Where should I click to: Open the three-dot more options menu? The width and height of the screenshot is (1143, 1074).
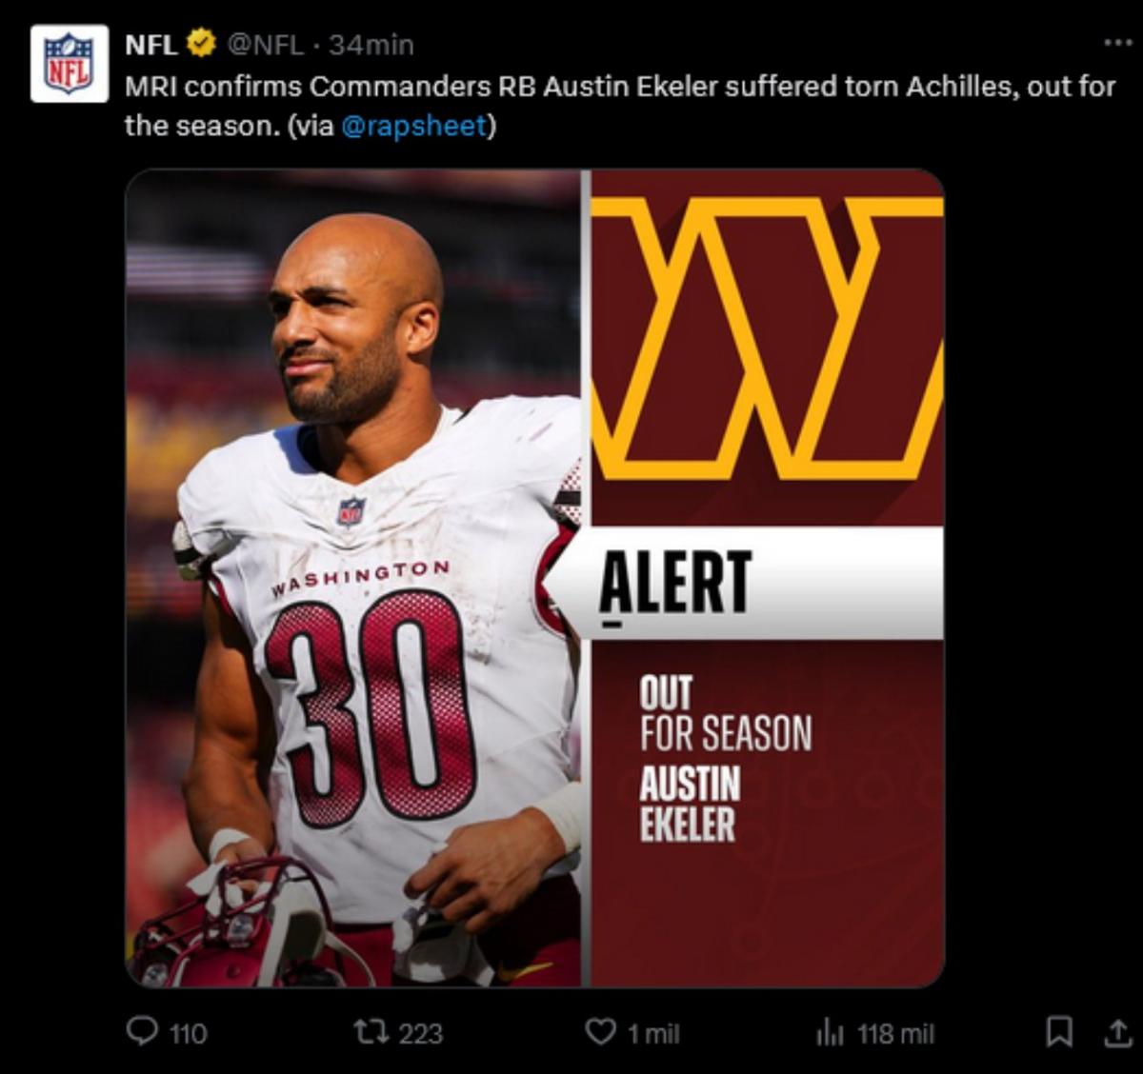(x=1117, y=43)
